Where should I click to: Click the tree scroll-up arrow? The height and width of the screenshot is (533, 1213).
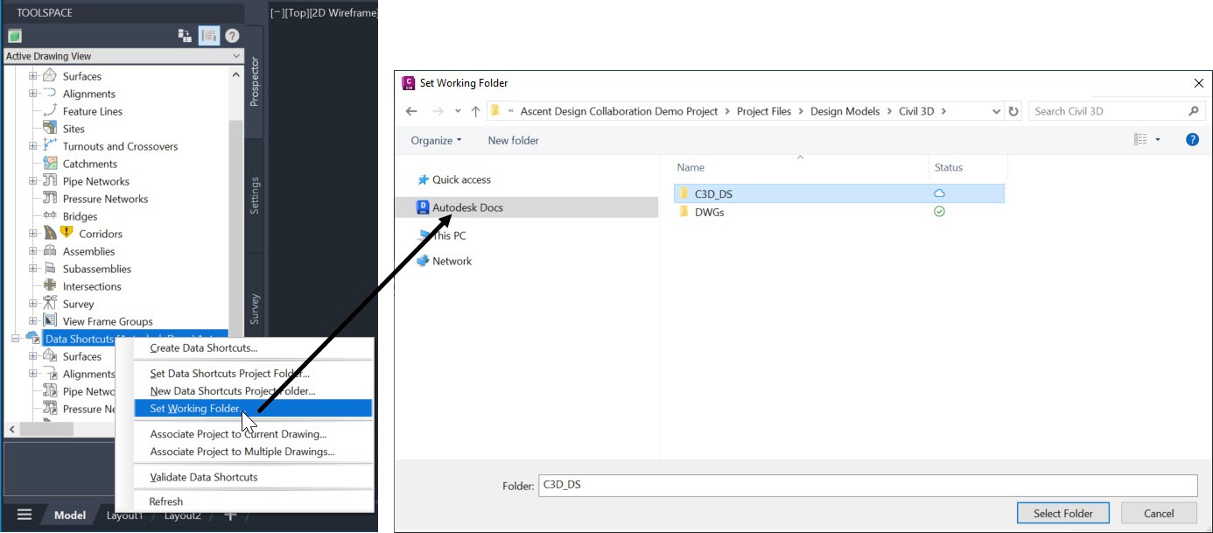[x=236, y=76]
